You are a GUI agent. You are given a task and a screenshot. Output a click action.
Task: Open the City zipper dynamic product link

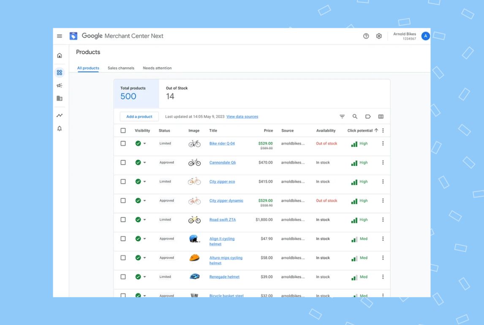226,201
